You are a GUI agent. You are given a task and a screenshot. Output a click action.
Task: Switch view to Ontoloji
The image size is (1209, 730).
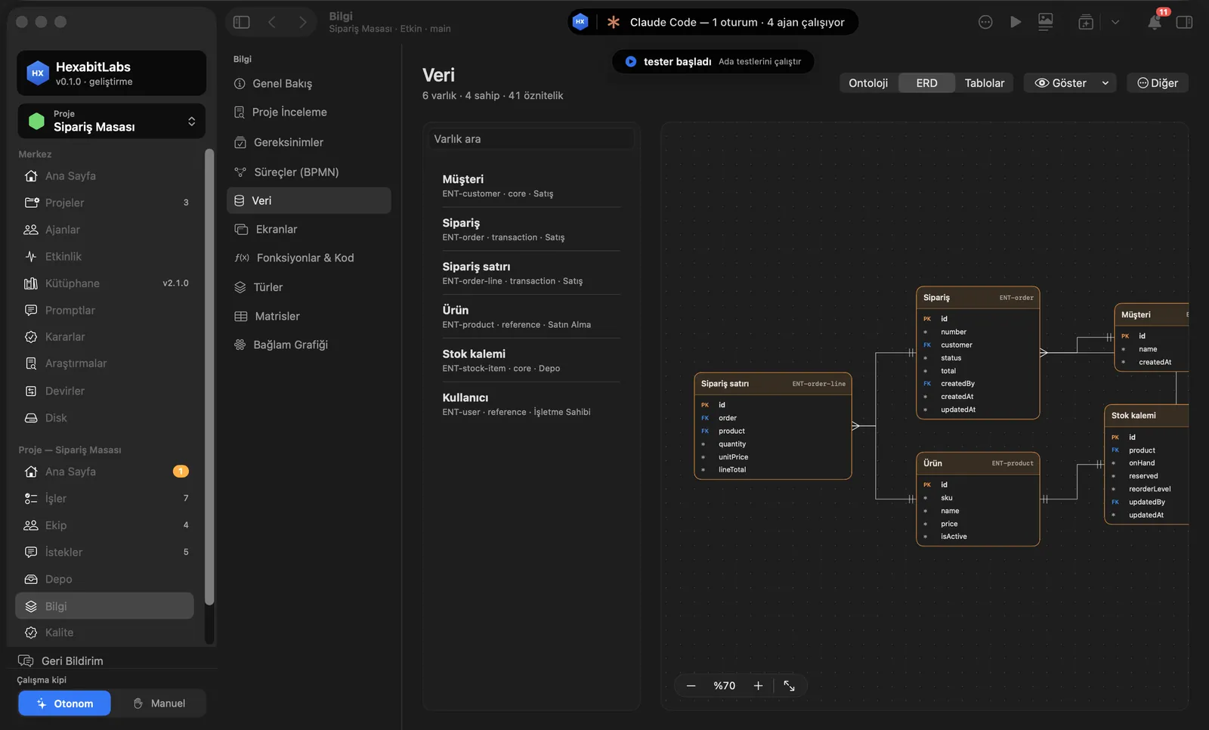click(868, 83)
